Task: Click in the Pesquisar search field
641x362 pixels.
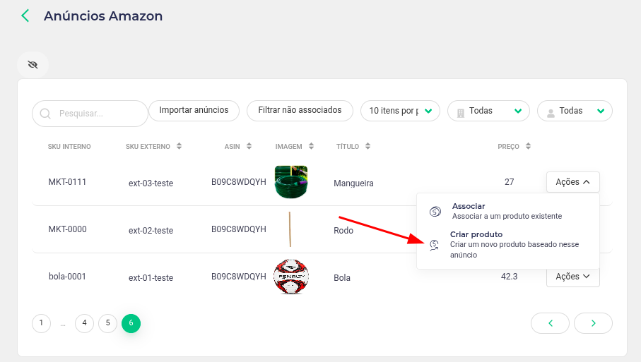Action: [90, 114]
